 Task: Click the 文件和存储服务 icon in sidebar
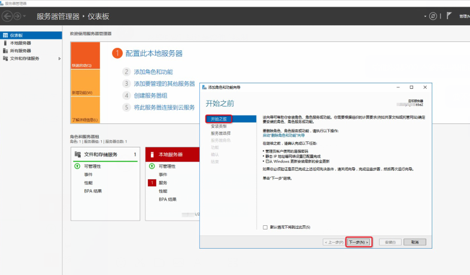point(5,59)
